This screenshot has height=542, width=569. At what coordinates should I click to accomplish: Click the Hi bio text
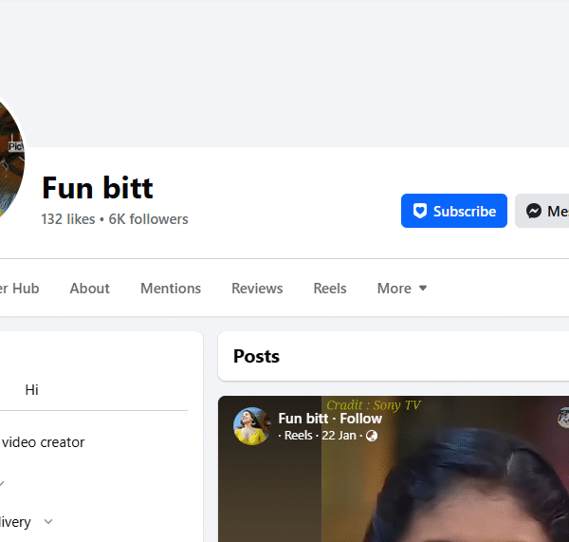[x=31, y=390]
